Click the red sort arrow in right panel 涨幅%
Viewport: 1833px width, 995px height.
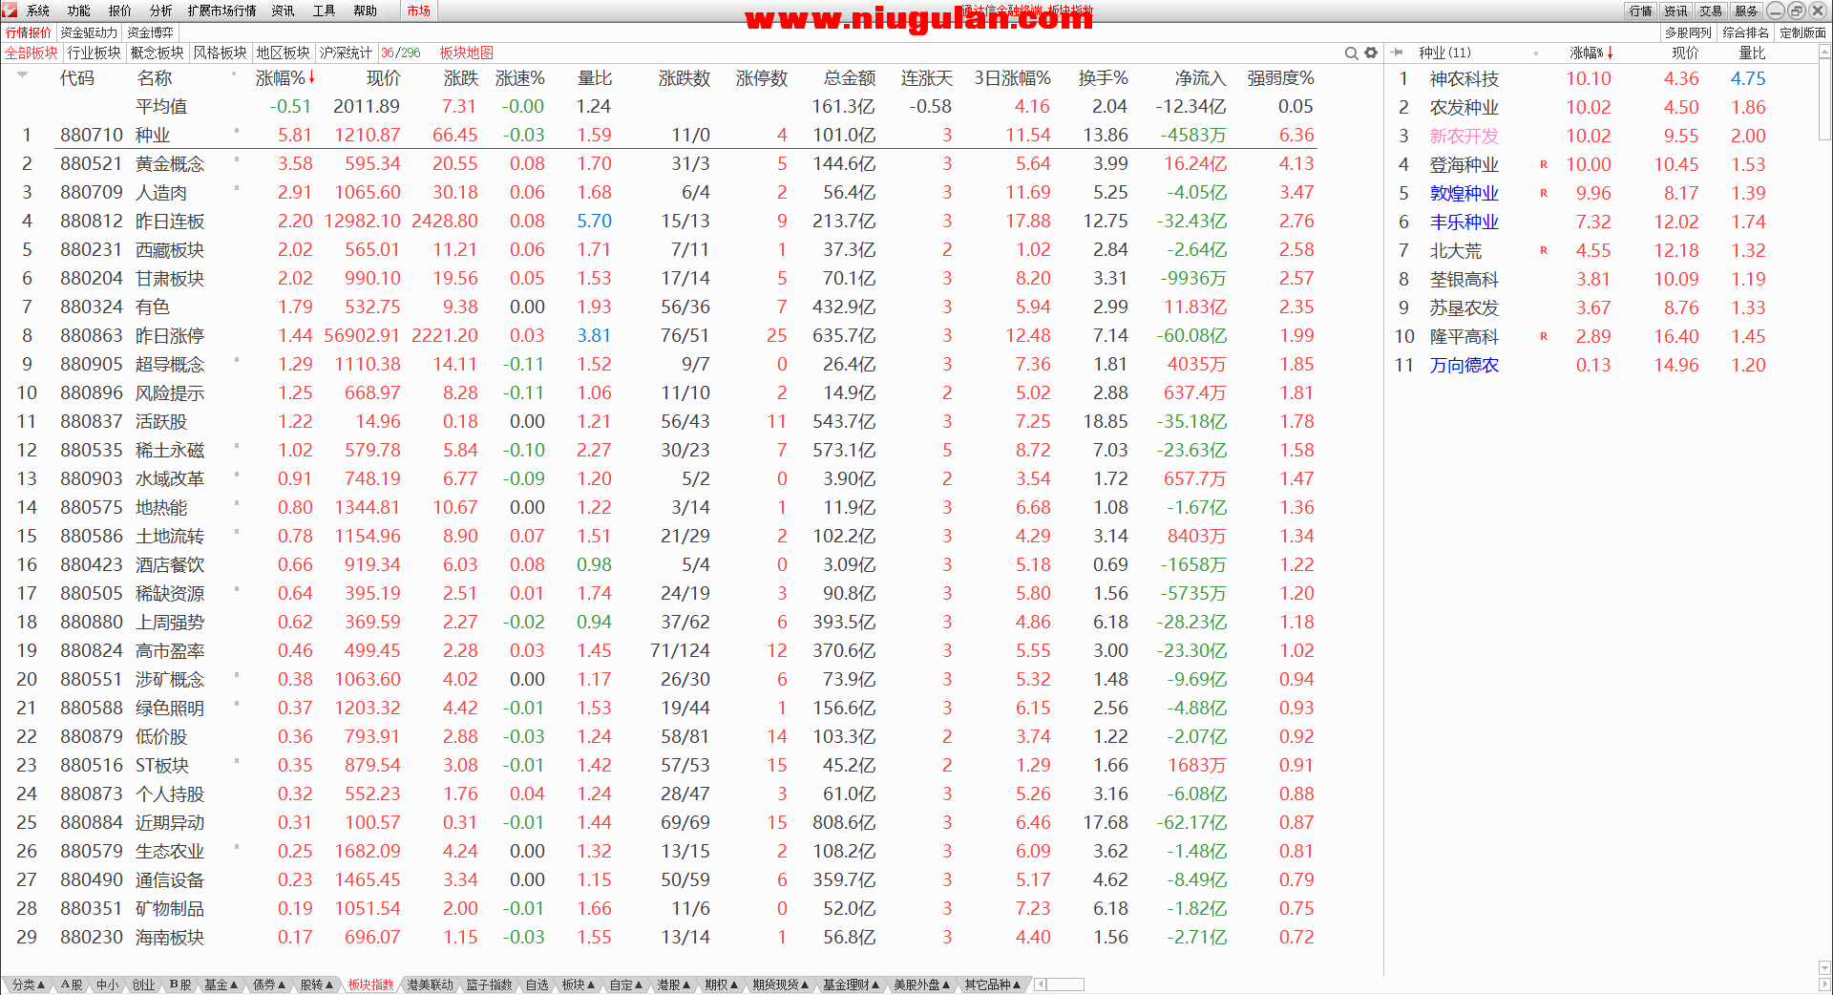pyautogui.click(x=1610, y=53)
